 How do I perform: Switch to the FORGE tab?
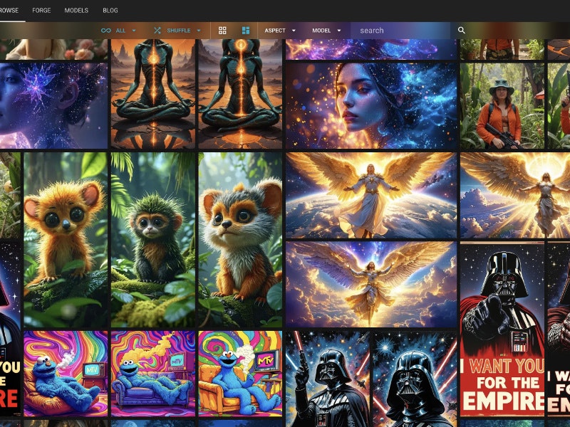(43, 11)
